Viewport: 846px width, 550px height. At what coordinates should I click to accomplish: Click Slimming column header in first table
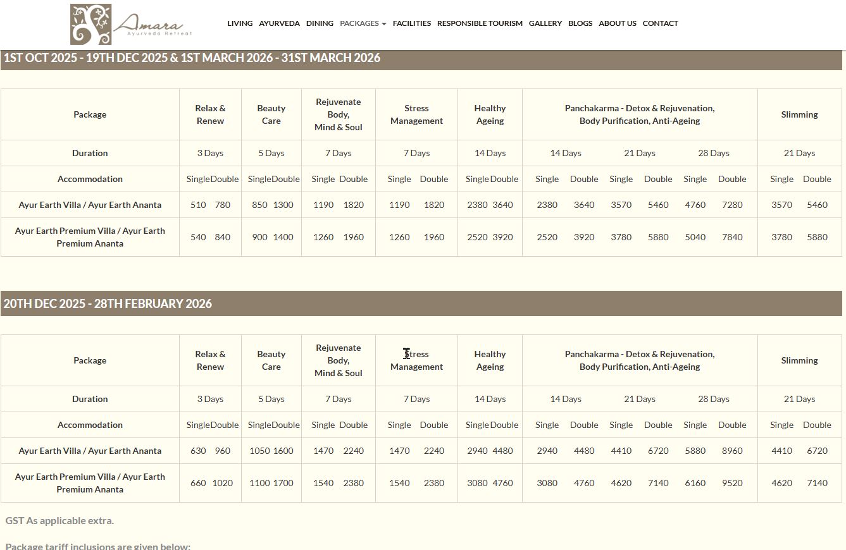[x=799, y=114]
